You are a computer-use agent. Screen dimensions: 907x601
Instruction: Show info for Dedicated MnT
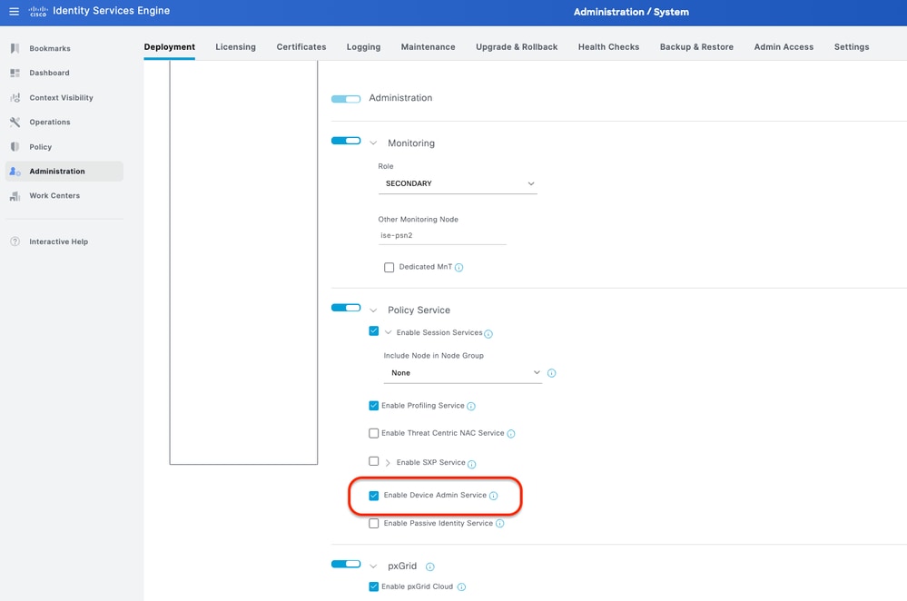click(458, 267)
